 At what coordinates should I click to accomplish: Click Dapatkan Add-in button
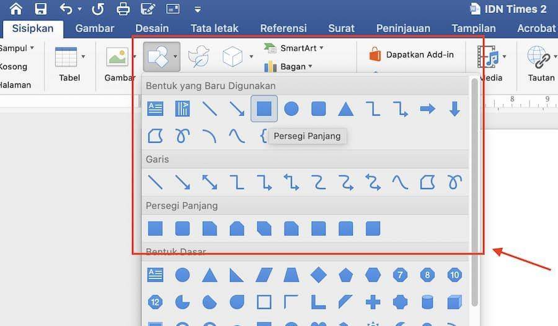coord(411,54)
